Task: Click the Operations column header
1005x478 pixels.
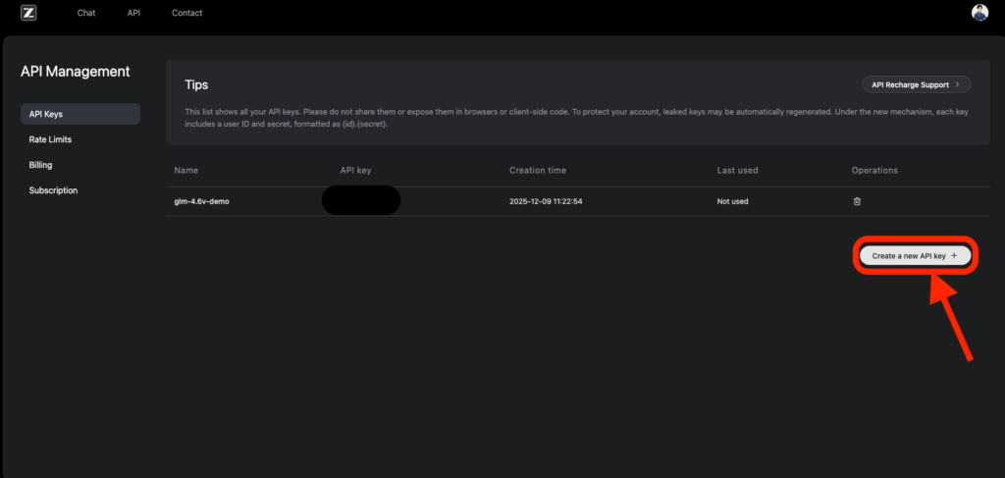Action: [x=874, y=170]
